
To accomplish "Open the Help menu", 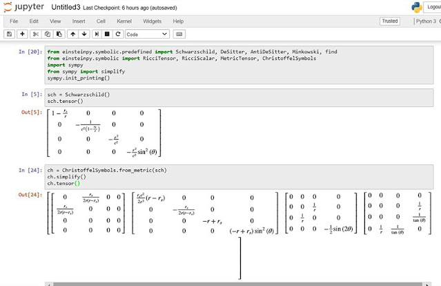I will [178, 21].
